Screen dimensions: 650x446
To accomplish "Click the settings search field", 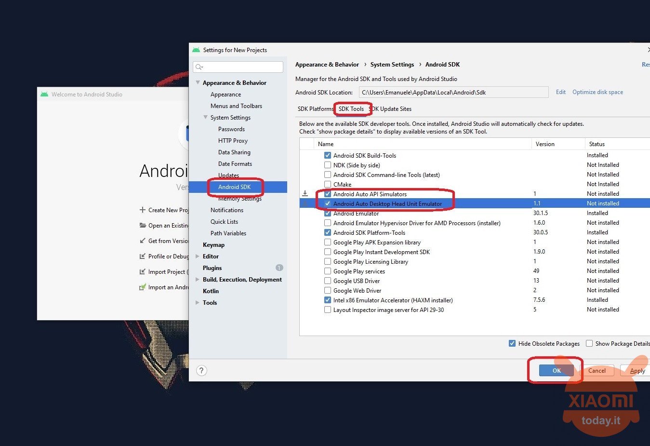I will pos(238,67).
